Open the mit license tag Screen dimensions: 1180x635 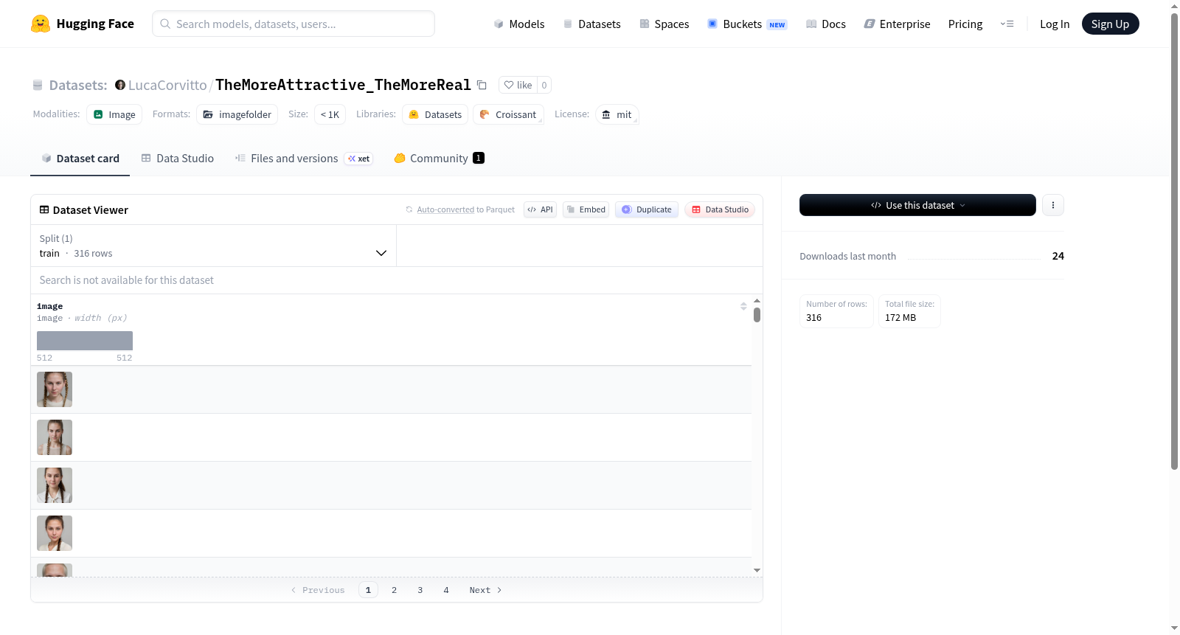click(617, 114)
